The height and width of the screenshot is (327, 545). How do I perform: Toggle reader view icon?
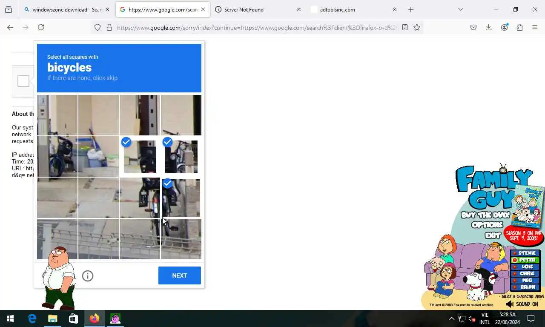tap(405, 27)
